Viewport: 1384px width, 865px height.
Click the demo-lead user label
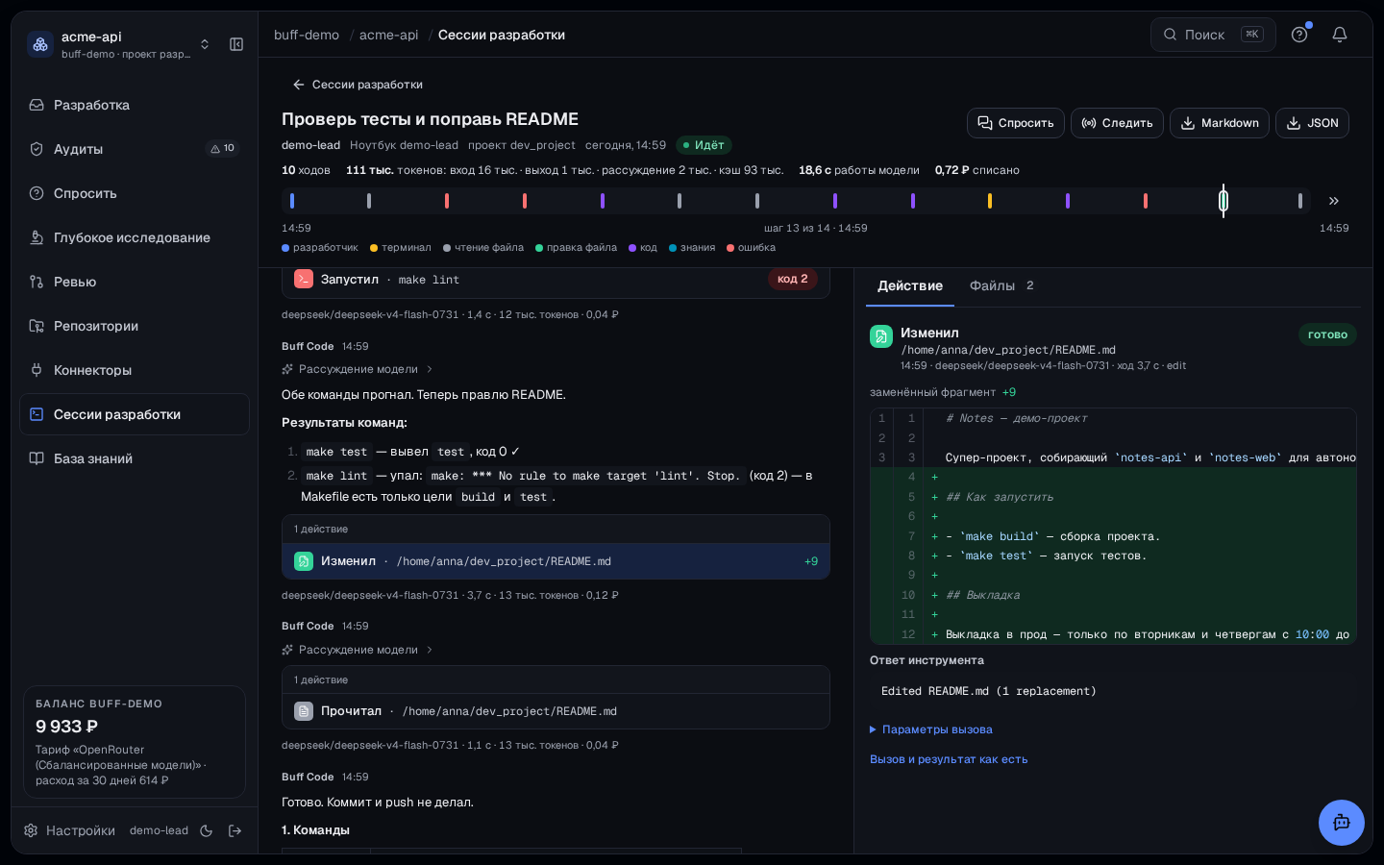[x=159, y=830]
